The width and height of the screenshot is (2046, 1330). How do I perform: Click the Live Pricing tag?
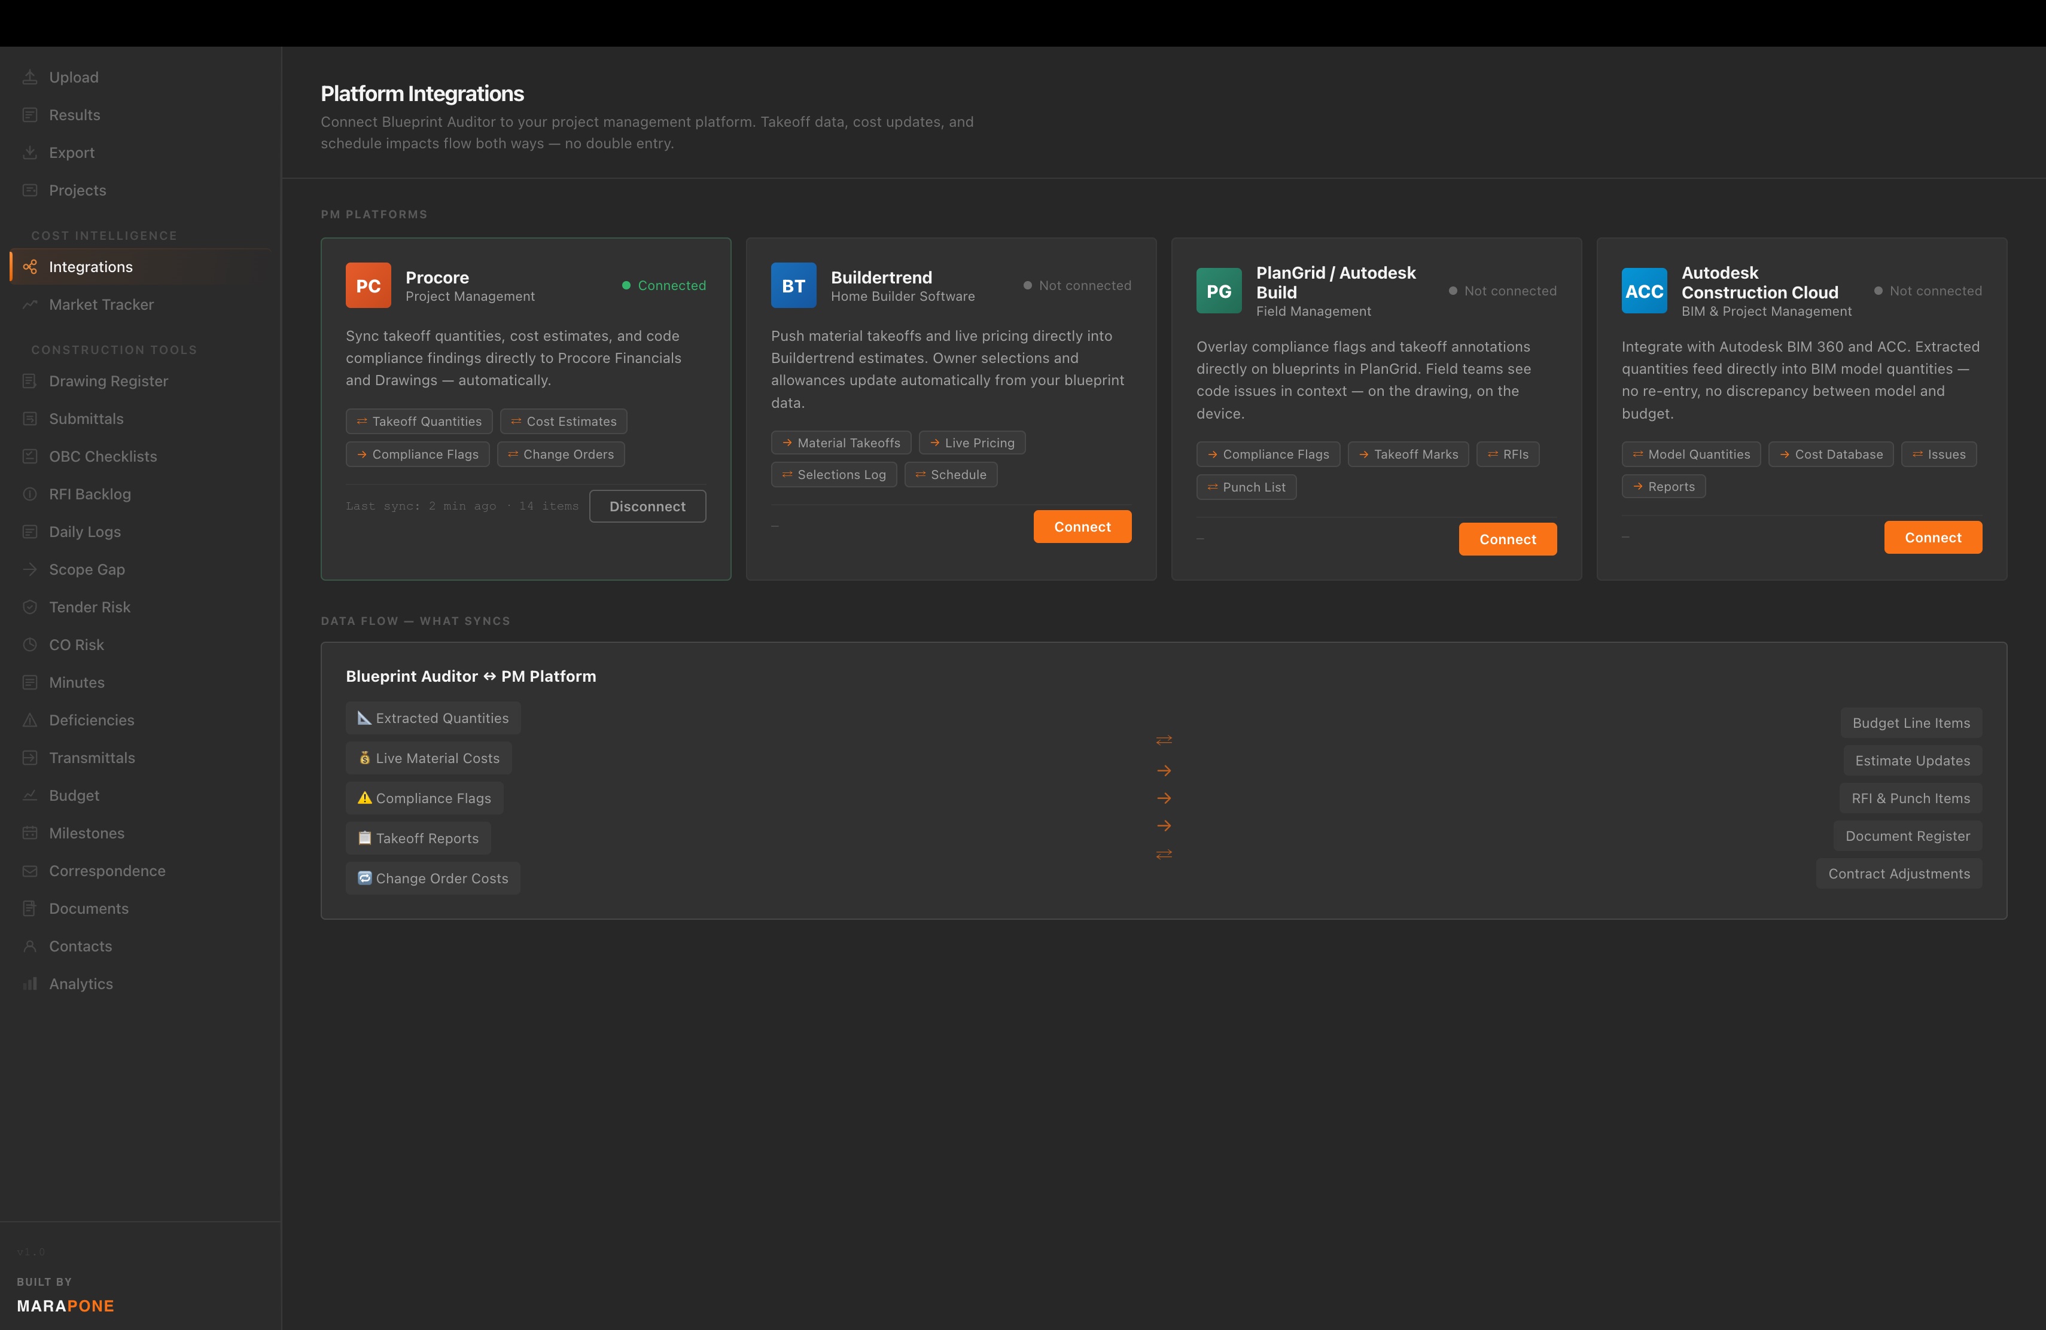point(972,443)
